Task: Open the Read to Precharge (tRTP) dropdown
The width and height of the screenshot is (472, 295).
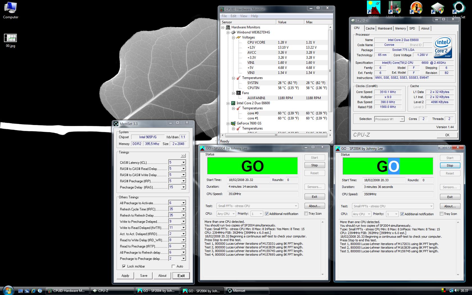Action: click(183, 246)
